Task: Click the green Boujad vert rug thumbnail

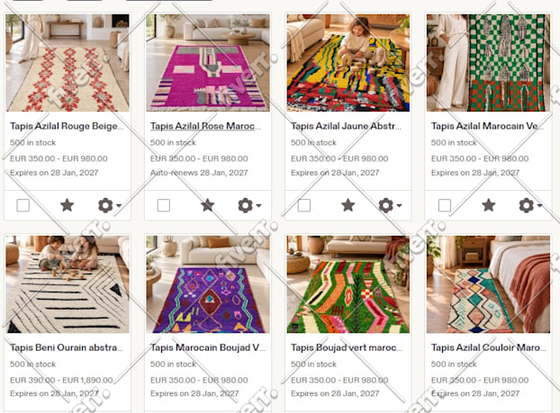Action: [x=348, y=284]
